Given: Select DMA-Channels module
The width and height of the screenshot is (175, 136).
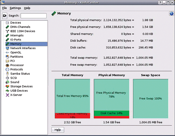Looking at the screenshot, I should pyautogui.click(x=20, y=27).
